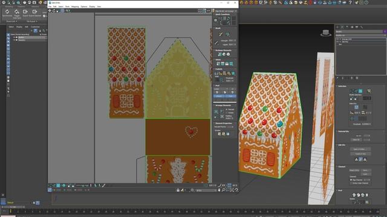The height and width of the screenshot is (217, 387).
Task: Click the Modify tab in the command panel
Action: pyautogui.click(x=342, y=27)
